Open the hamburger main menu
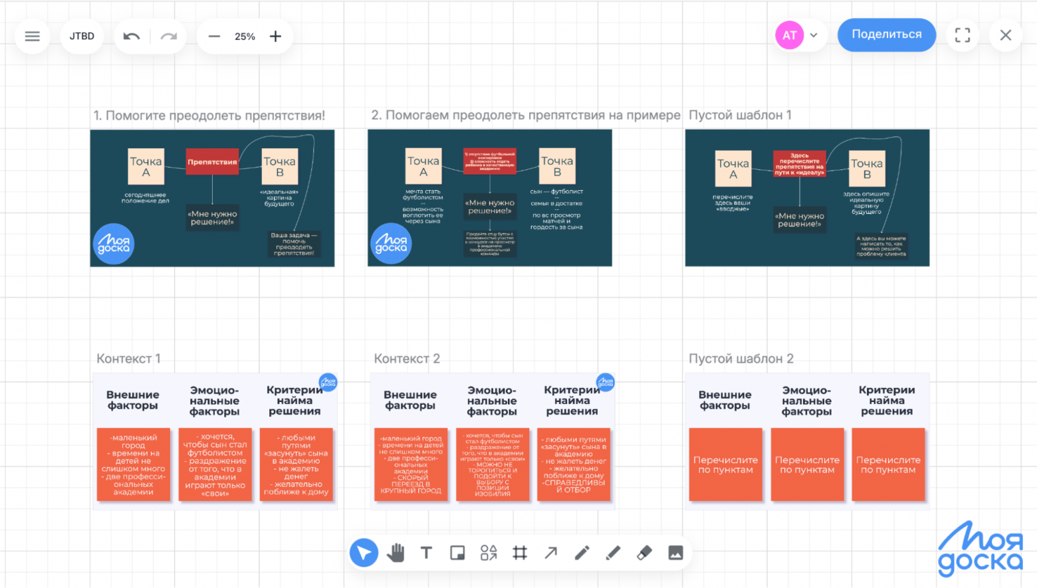Image resolution: width=1037 pixels, height=588 pixels. coord(32,36)
